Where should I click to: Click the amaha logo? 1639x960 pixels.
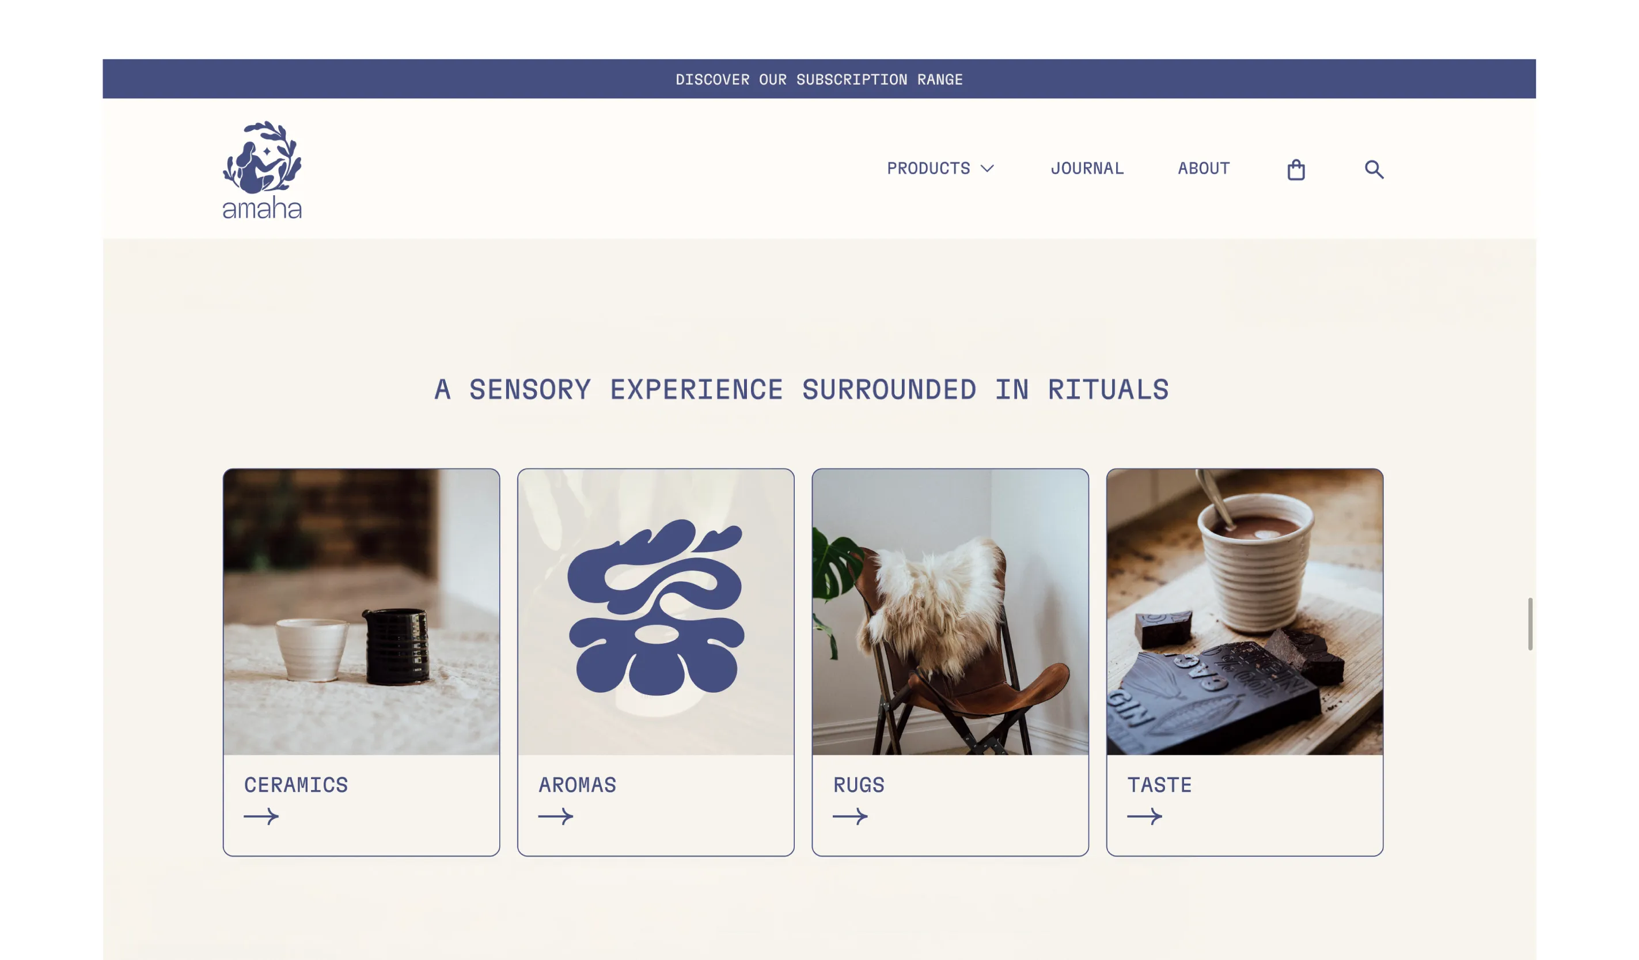pyautogui.click(x=262, y=170)
